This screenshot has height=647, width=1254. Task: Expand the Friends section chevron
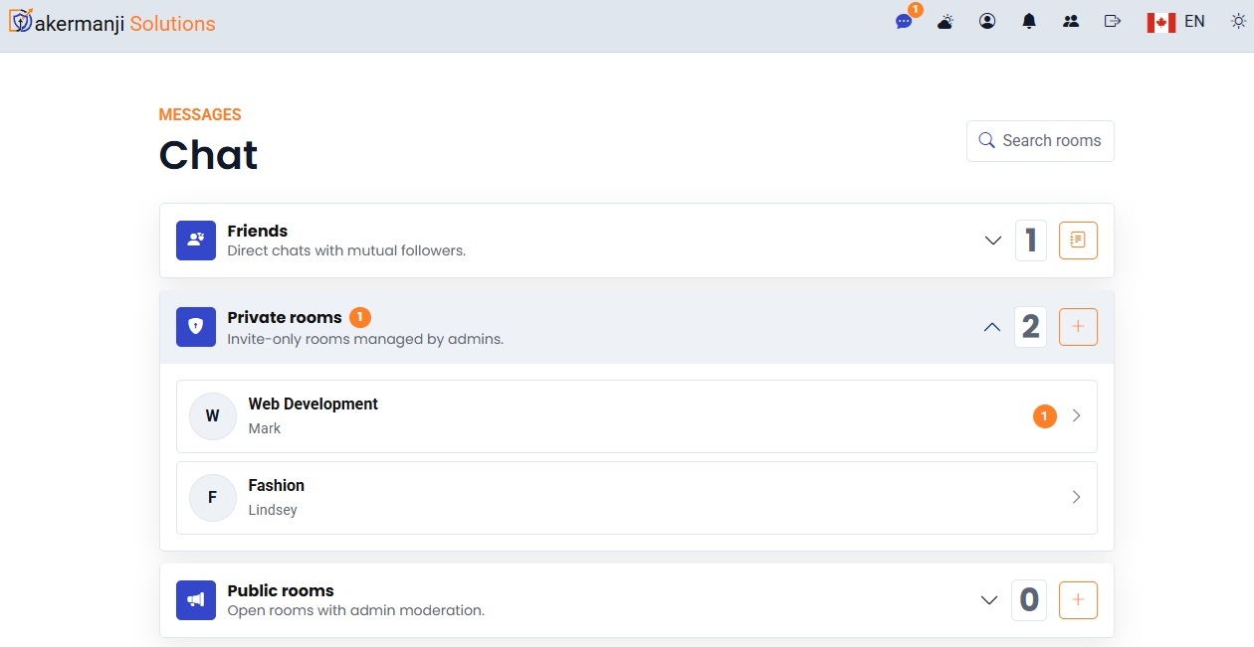pyautogui.click(x=992, y=241)
